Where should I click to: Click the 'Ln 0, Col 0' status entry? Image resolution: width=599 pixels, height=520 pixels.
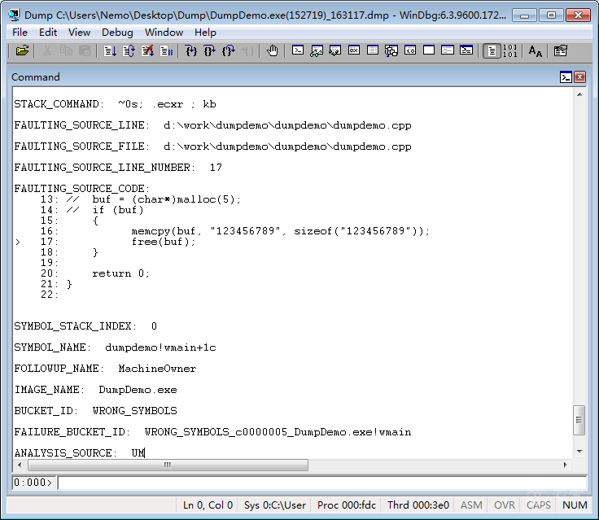208,505
